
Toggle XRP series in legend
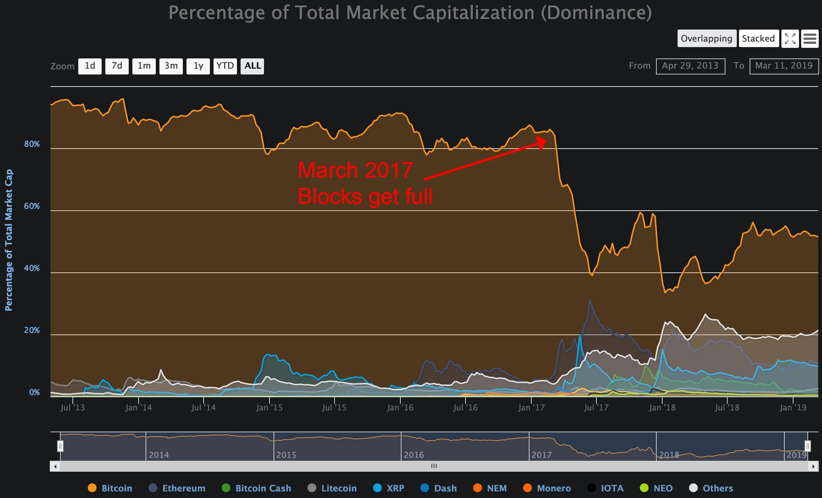click(389, 488)
